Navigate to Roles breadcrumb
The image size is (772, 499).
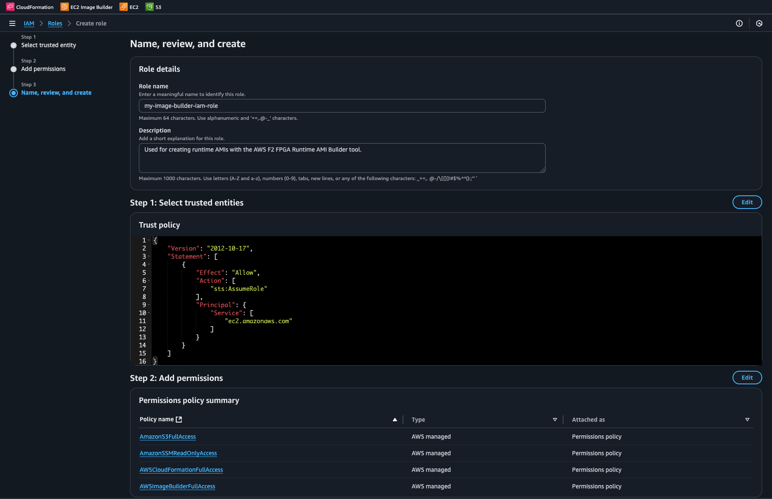[55, 23]
